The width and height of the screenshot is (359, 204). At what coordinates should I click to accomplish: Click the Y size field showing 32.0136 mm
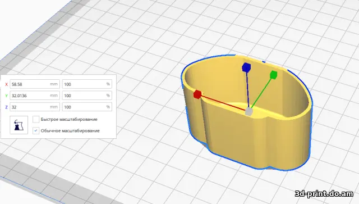[x=35, y=96]
